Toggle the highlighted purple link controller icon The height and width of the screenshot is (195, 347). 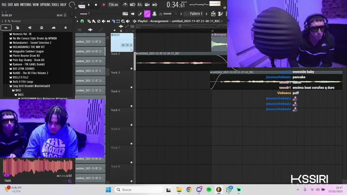tap(147, 14)
